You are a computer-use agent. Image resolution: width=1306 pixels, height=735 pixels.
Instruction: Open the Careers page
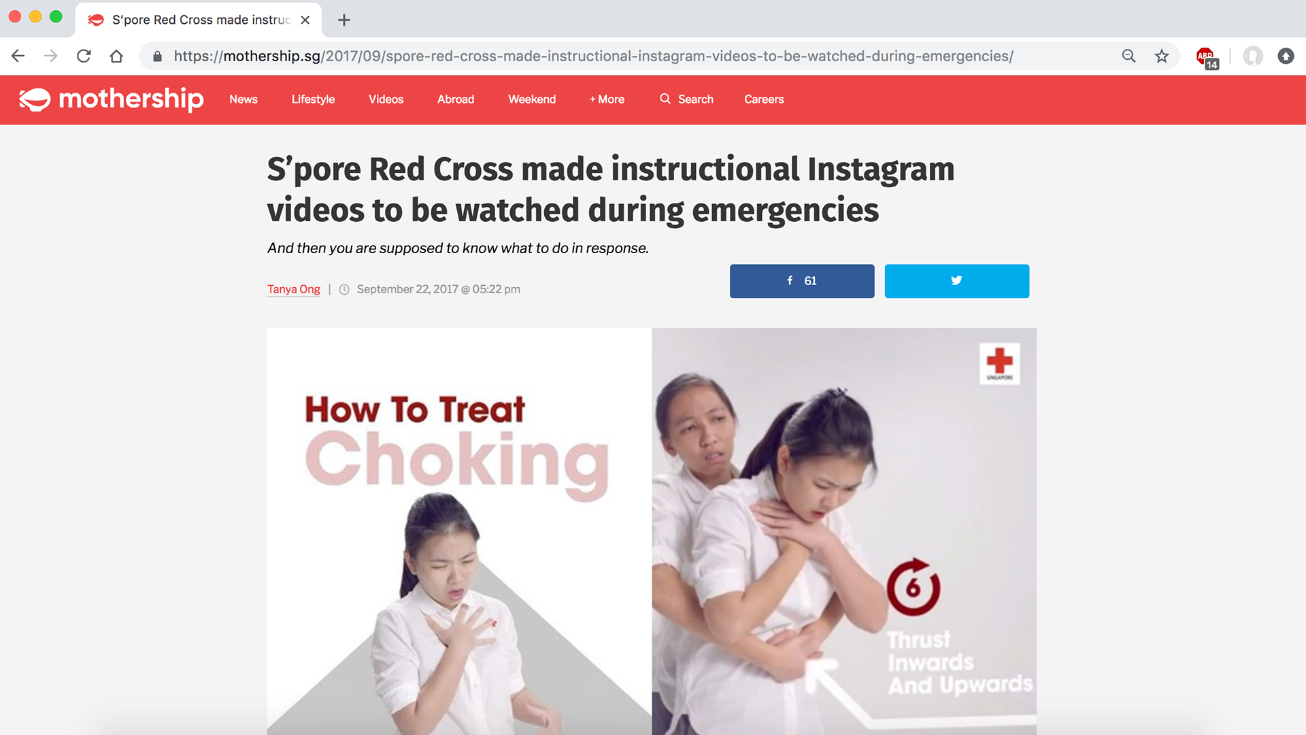(x=764, y=99)
